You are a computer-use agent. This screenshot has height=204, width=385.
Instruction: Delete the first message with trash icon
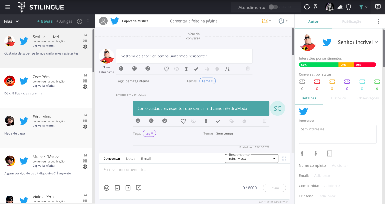[248, 68]
